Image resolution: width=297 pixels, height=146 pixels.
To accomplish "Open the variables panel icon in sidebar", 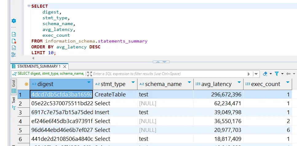I will 14,48.
